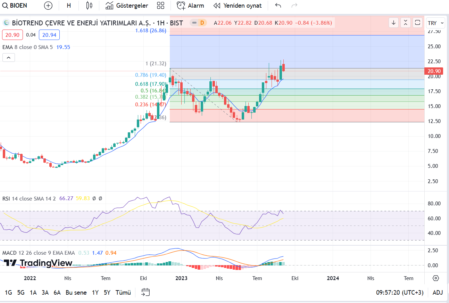Open the go-to-date calendar icon

145,293
